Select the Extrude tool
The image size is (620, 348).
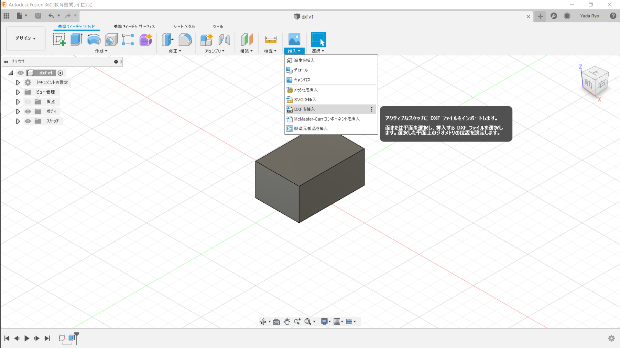coord(76,39)
